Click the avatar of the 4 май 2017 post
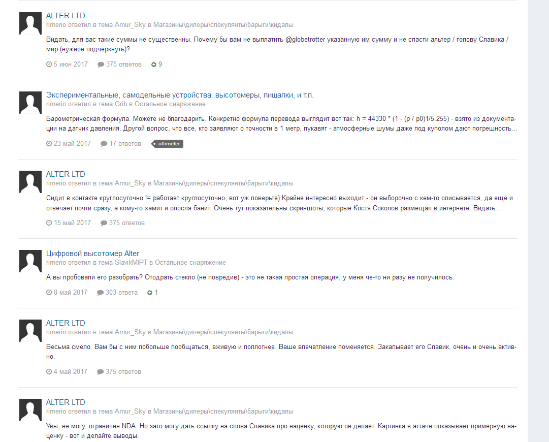The height and width of the screenshot is (442, 549). (x=30, y=331)
